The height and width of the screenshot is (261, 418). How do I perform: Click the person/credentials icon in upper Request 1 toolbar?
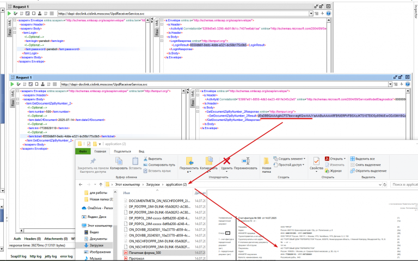[40, 13]
